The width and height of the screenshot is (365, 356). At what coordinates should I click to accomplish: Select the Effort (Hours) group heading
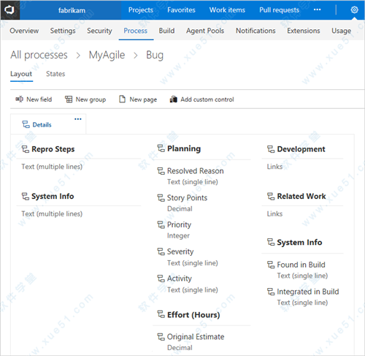coord(193,314)
